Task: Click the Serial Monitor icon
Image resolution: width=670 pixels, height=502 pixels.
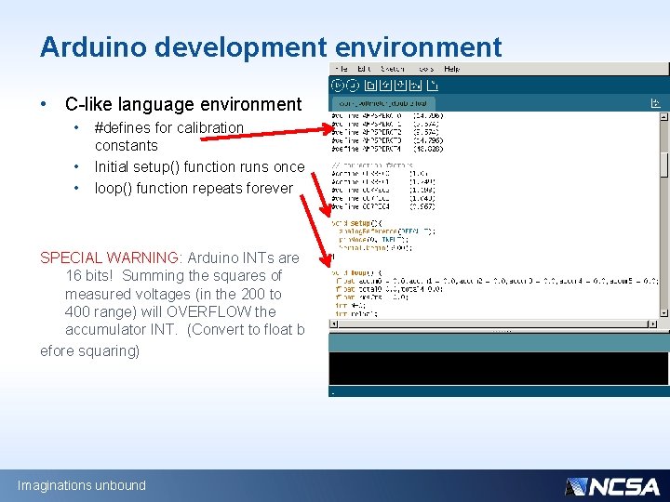Action: point(433,86)
